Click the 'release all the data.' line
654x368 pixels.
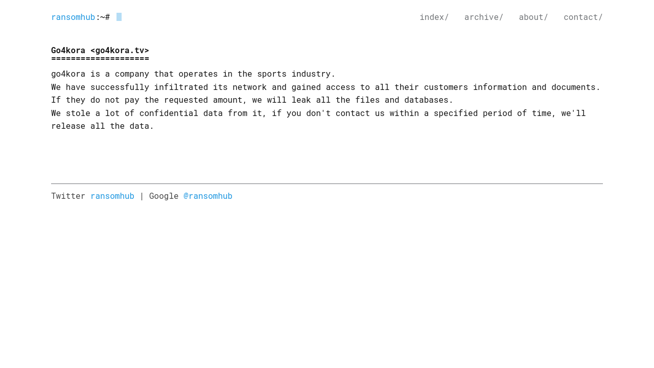click(x=102, y=126)
